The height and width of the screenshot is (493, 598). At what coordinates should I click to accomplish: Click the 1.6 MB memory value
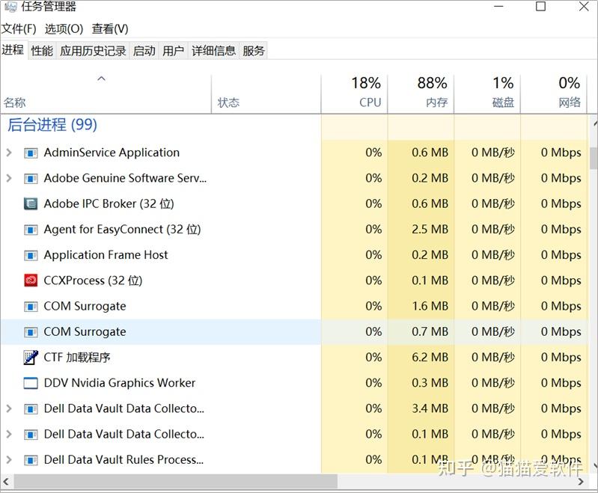[x=430, y=306]
